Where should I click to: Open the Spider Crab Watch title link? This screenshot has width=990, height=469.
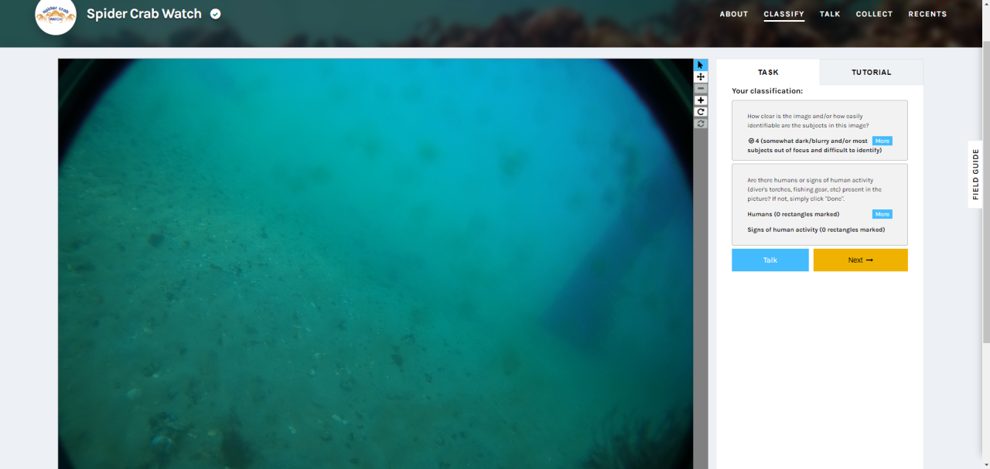[x=144, y=14]
